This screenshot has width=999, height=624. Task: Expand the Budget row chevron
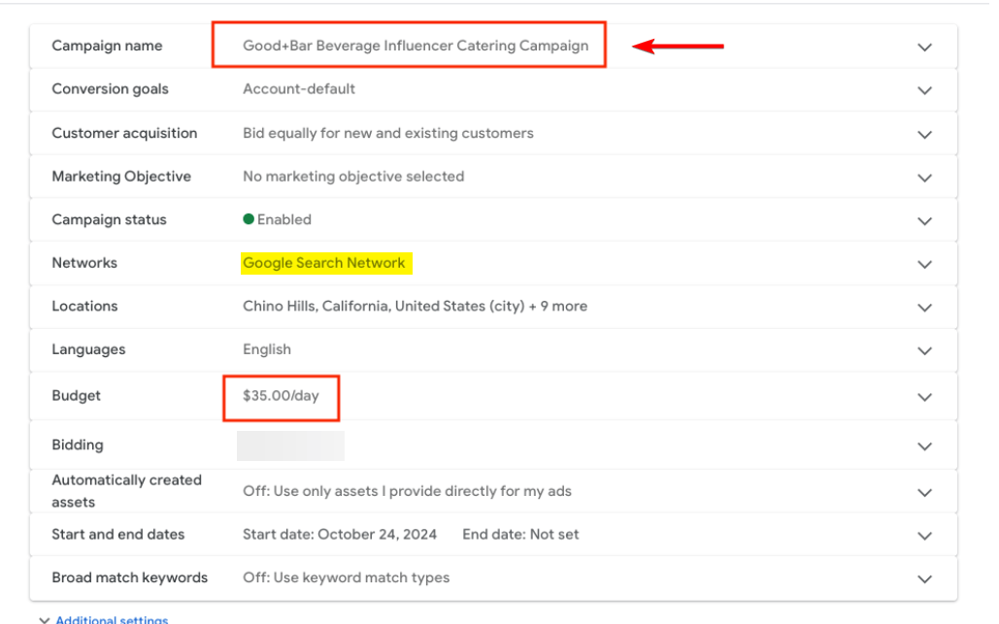point(924,397)
